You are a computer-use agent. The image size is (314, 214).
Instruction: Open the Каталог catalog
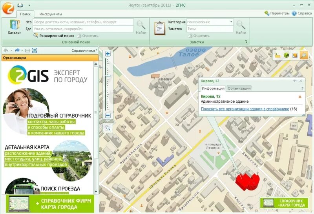[15, 27]
